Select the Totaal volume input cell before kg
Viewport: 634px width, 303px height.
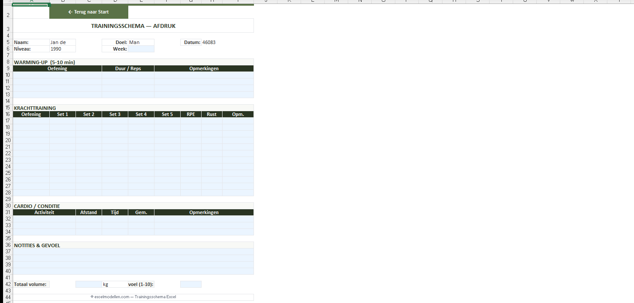coord(89,284)
